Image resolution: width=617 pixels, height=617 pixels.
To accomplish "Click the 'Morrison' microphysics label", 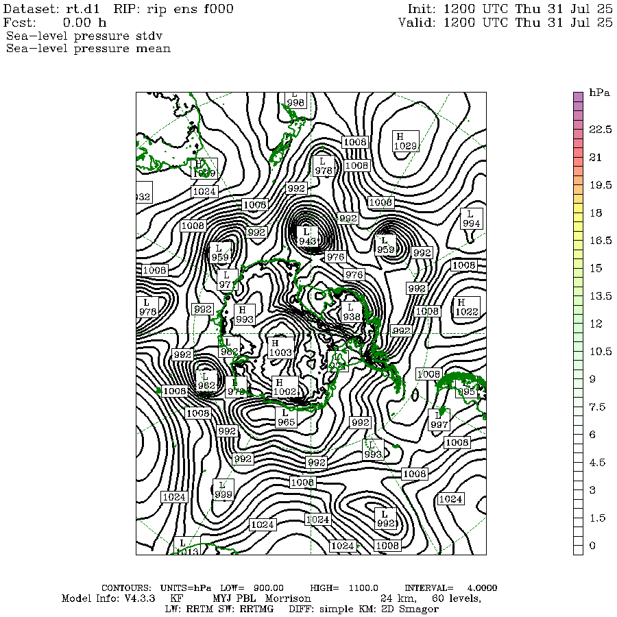I will (x=288, y=599).
